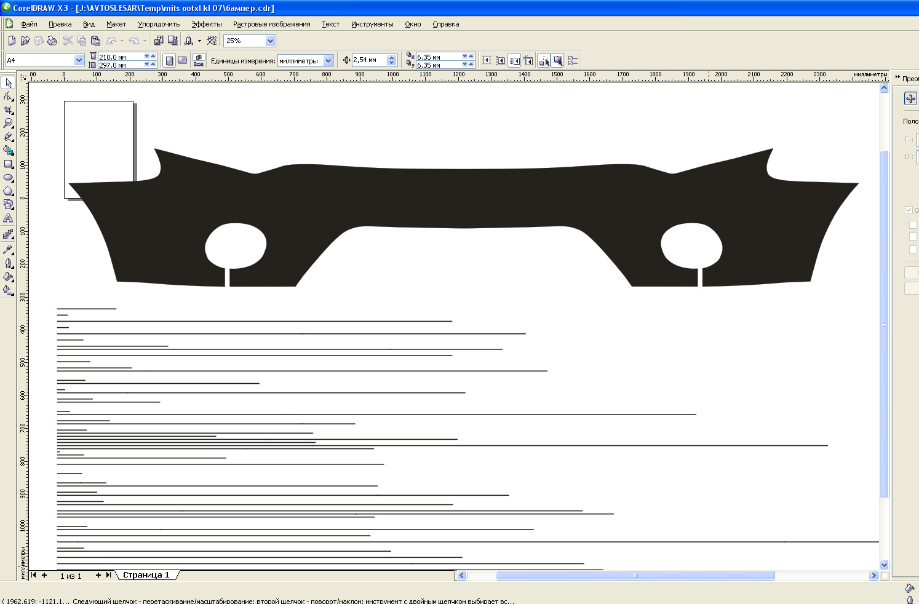Activate the Text tool
919x604 pixels.
9,218
